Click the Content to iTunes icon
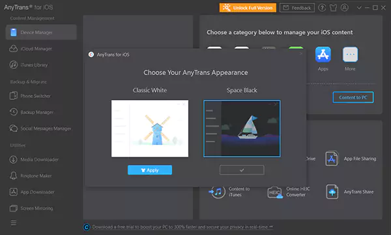 [x=217, y=191]
